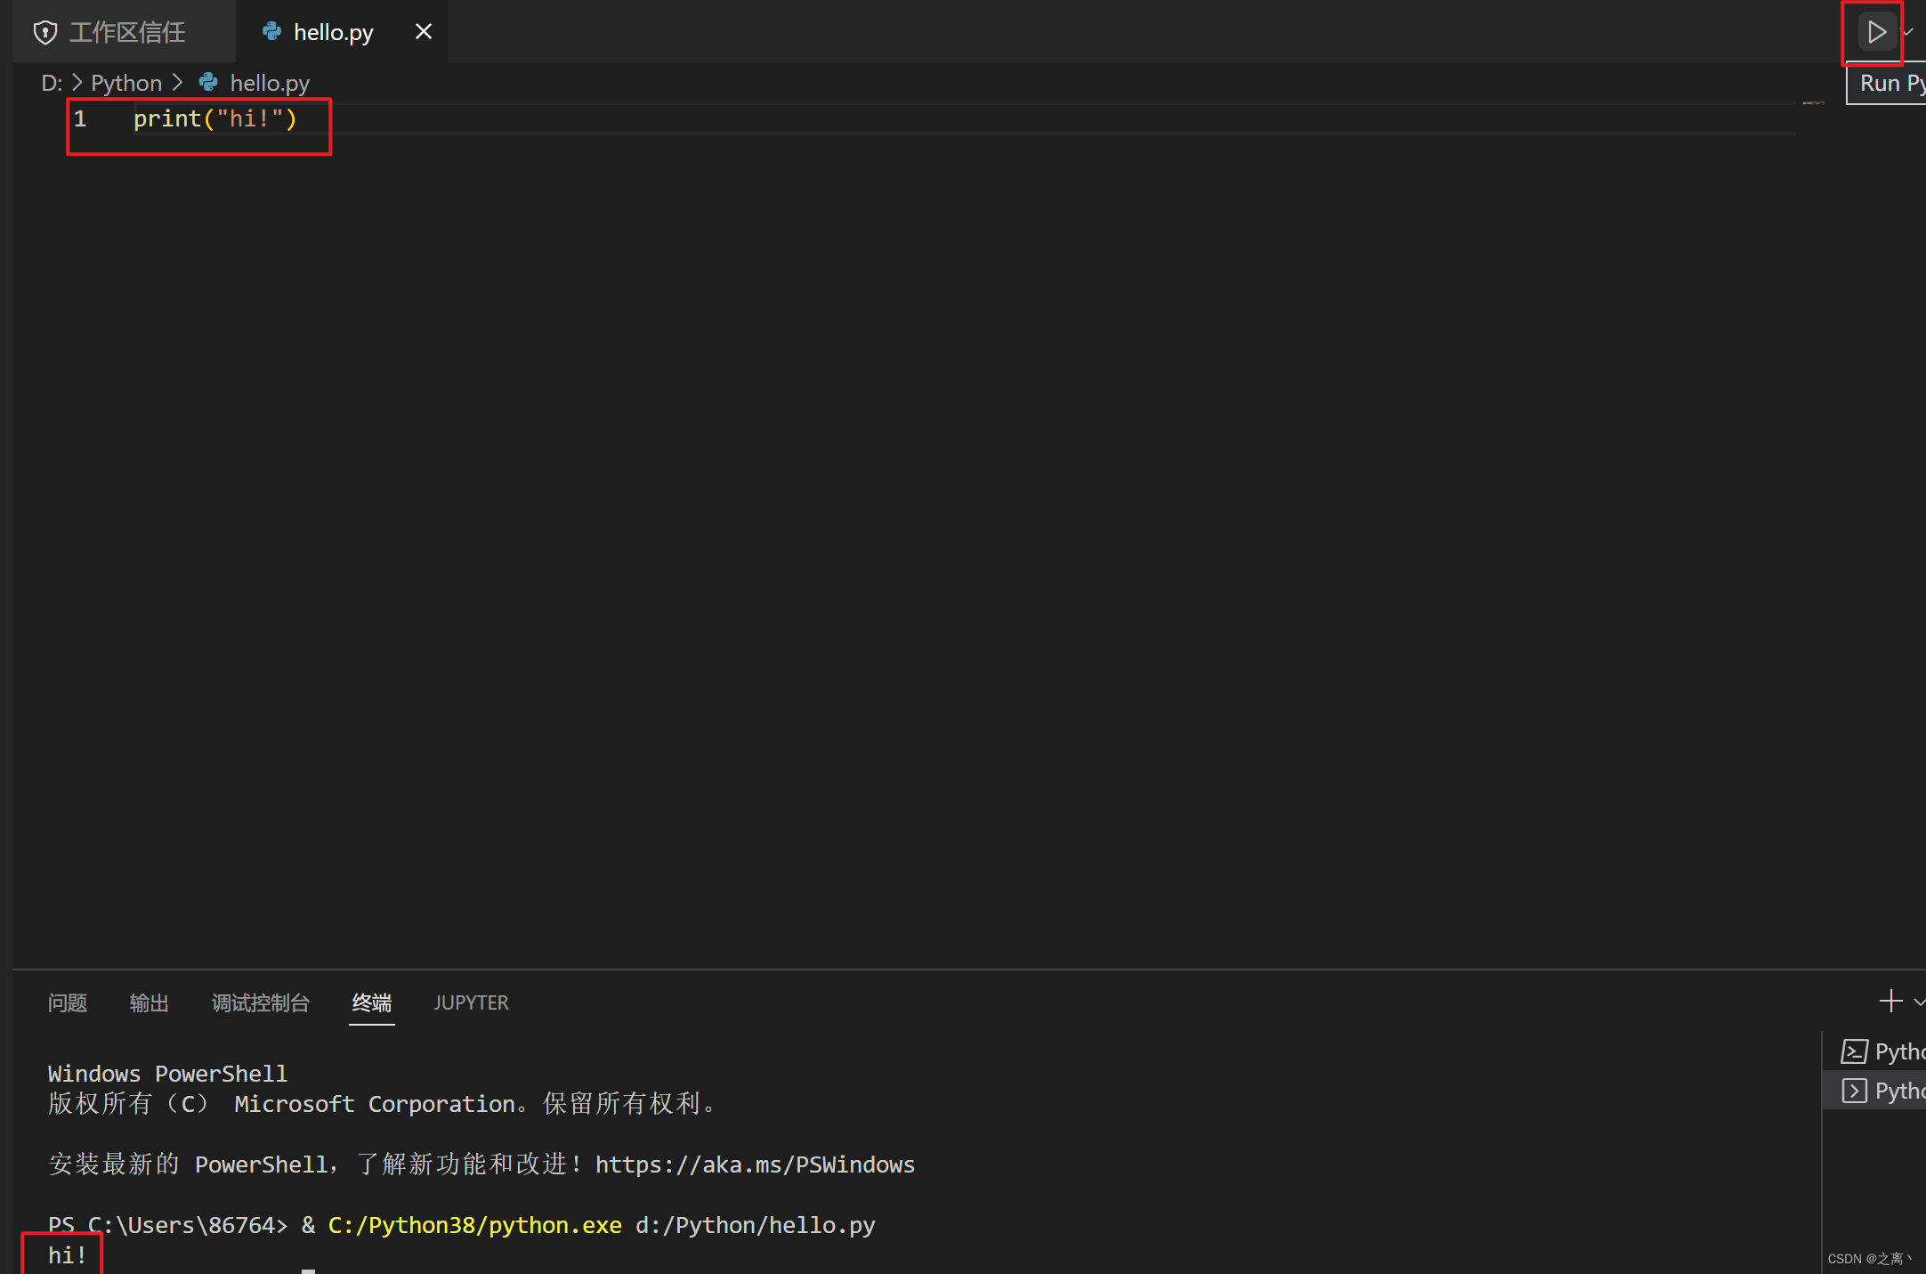This screenshot has width=1926, height=1274.
Task: Click the Python icon on hello.py tab
Action: coord(271,32)
